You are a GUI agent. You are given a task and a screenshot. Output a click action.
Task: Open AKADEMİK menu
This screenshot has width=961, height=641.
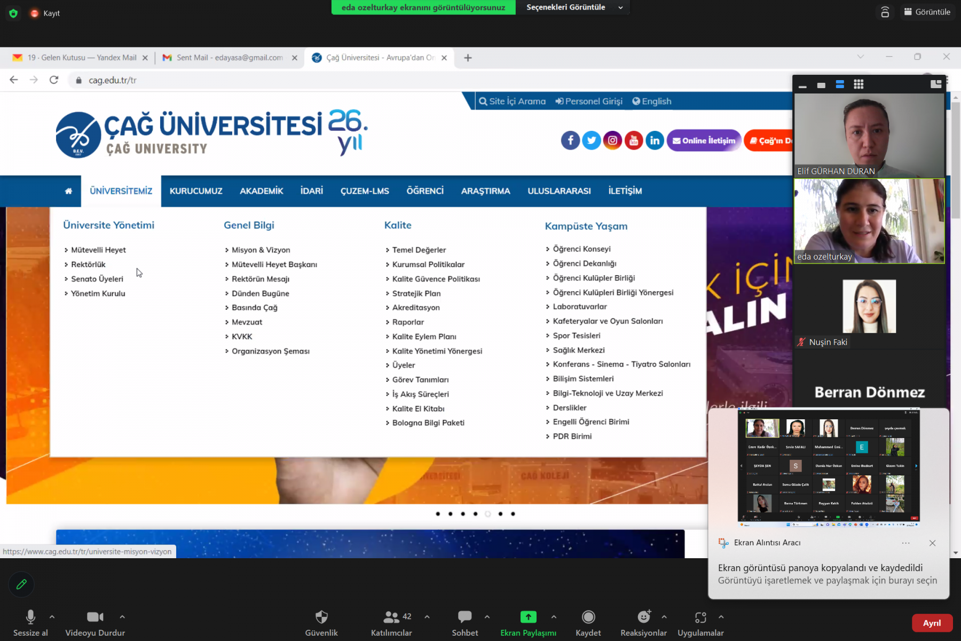pos(262,191)
